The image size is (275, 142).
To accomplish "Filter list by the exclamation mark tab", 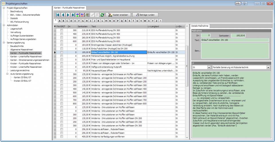I will click(160, 21).
